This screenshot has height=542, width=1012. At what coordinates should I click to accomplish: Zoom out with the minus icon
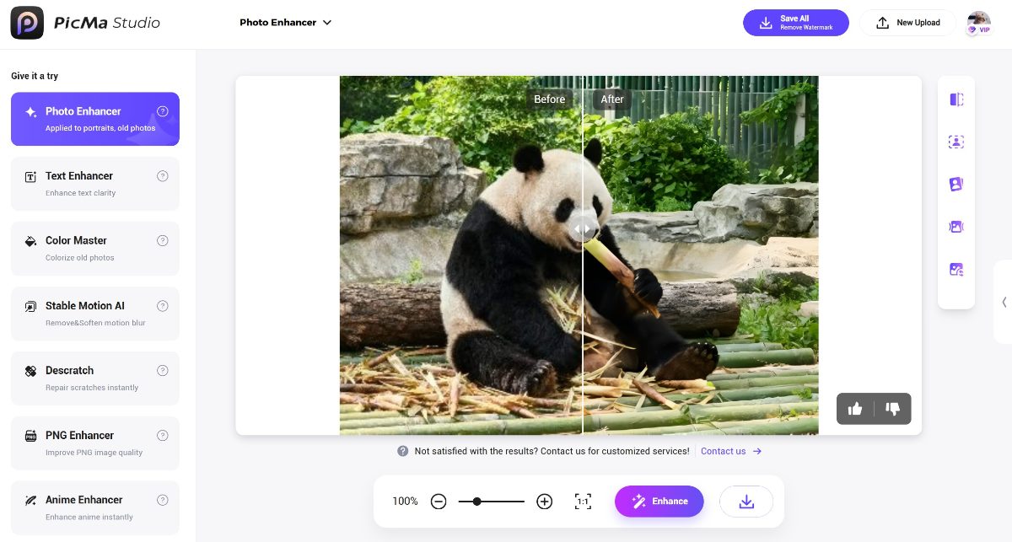coord(439,502)
